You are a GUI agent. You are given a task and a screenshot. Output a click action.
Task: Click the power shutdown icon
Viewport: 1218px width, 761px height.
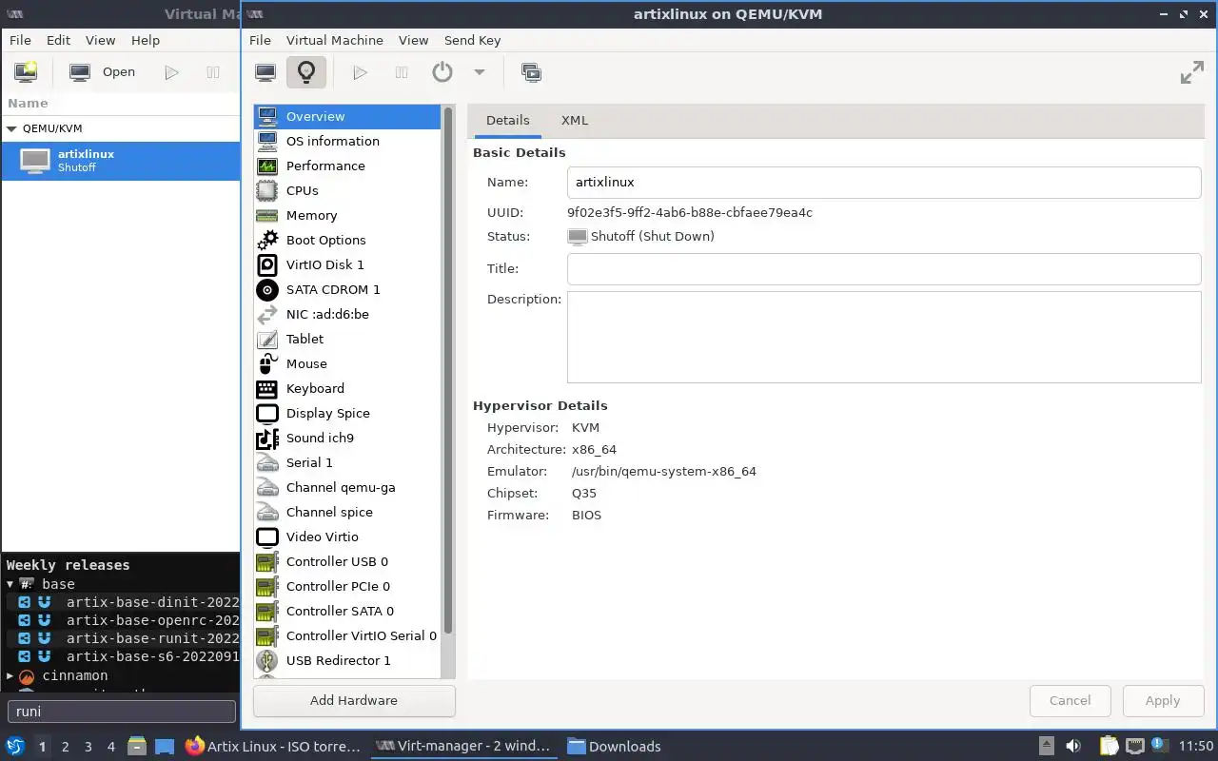click(x=442, y=72)
